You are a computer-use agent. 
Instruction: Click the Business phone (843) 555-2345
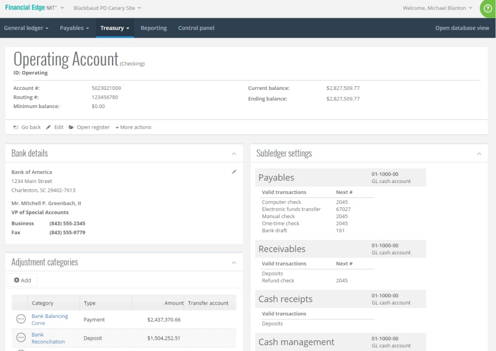click(67, 223)
